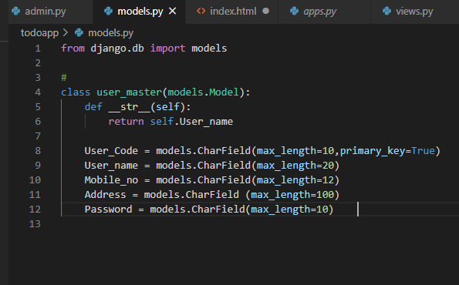This screenshot has height=285, width=459.
Task: Click the Python icon on admin.py tab
Action: [15, 11]
